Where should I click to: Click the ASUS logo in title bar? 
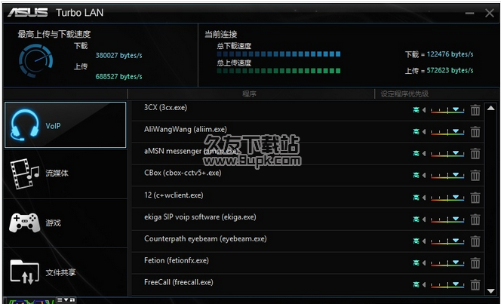(x=28, y=13)
